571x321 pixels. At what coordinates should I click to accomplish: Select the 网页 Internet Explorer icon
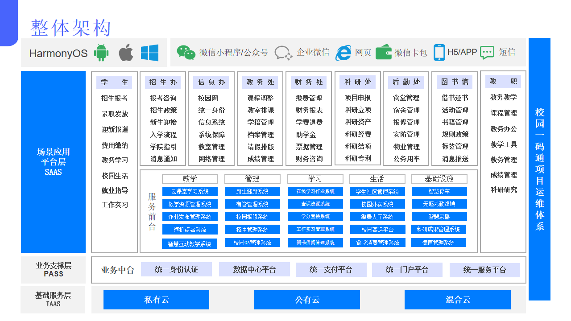pos(343,52)
